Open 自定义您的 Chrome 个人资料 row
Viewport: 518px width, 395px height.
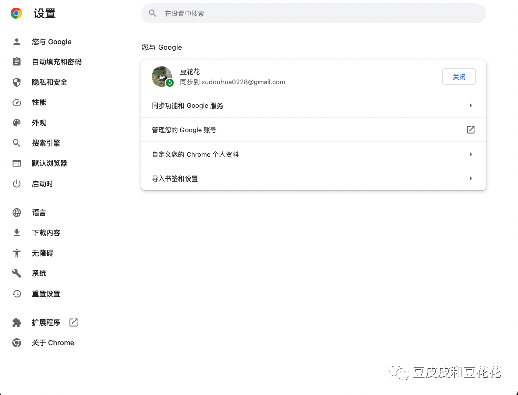314,154
